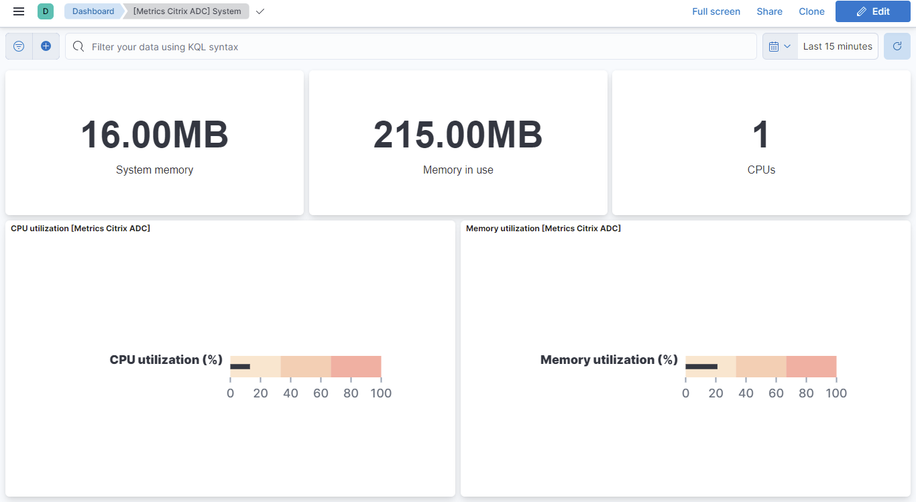Open the main navigation hamburger menu
Viewport: 916px width, 502px height.
18,11
